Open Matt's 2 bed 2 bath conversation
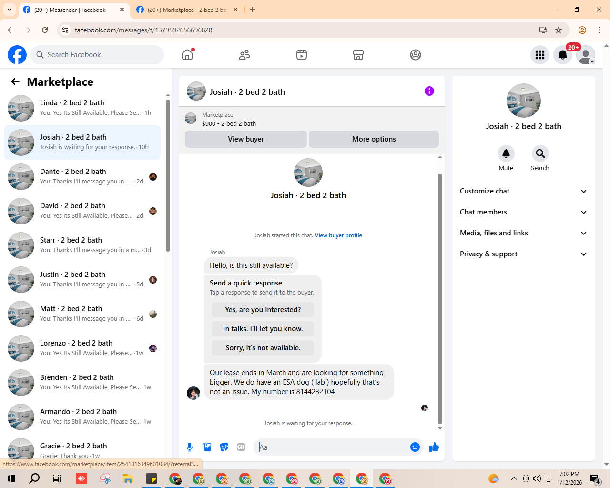The height and width of the screenshot is (488, 610). (82, 314)
